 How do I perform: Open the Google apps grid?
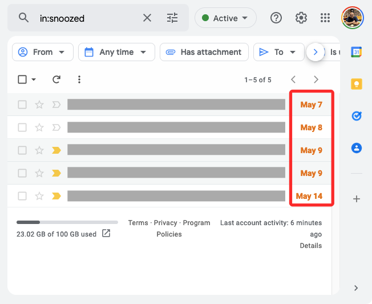[x=325, y=18]
